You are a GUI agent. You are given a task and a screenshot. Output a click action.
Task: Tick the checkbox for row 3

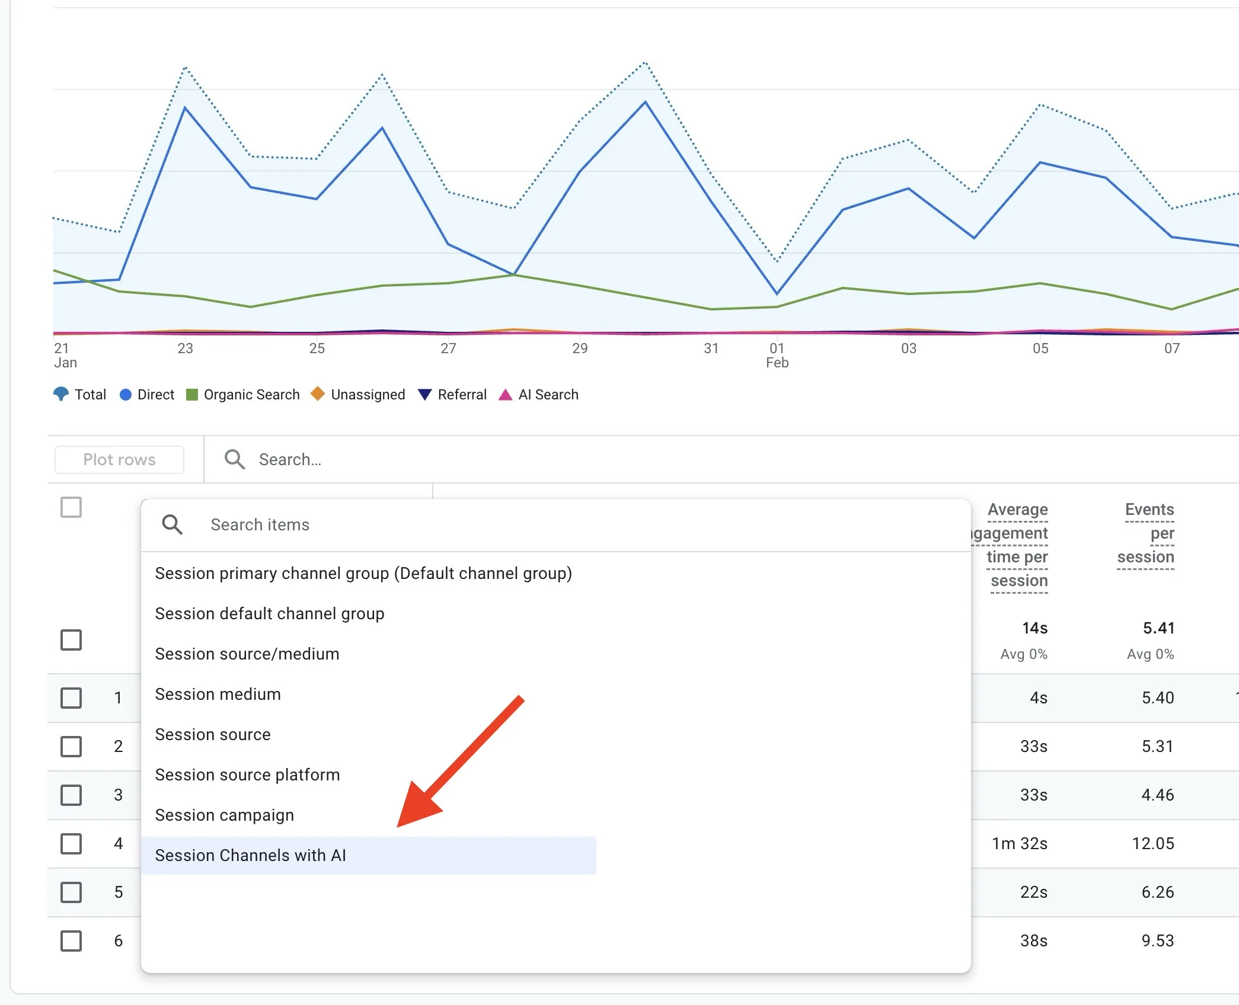click(71, 795)
